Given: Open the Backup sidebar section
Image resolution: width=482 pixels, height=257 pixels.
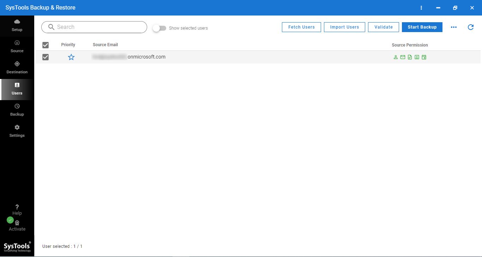Looking at the screenshot, I should pyautogui.click(x=17, y=110).
